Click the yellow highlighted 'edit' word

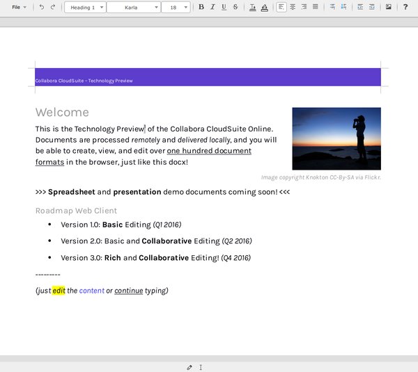(x=59, y=291)
